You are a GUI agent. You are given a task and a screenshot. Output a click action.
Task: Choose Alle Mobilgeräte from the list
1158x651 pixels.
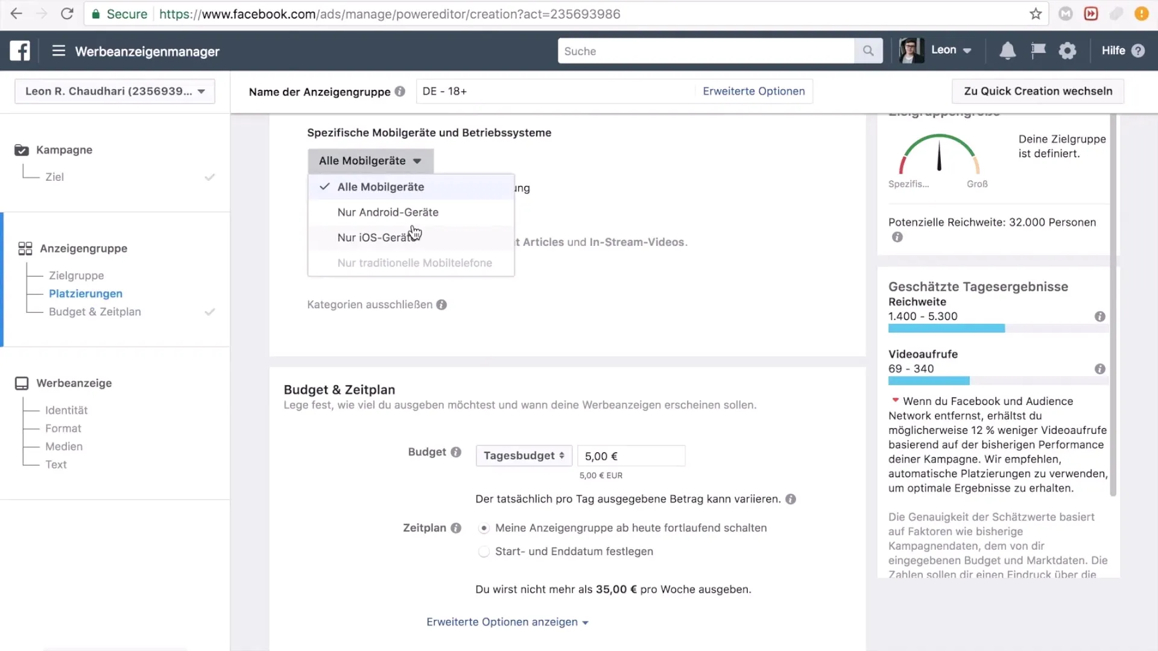coord(411,187)
